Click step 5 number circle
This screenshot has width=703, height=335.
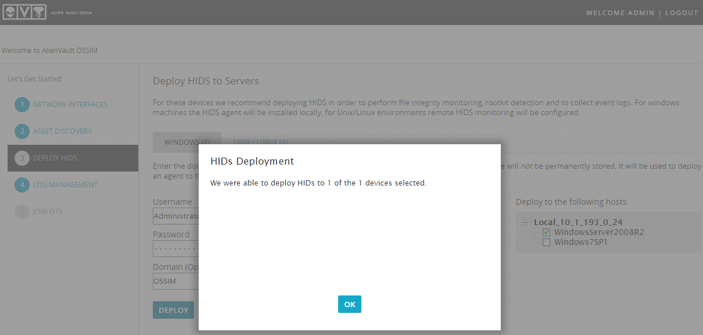tap(22, 212)
